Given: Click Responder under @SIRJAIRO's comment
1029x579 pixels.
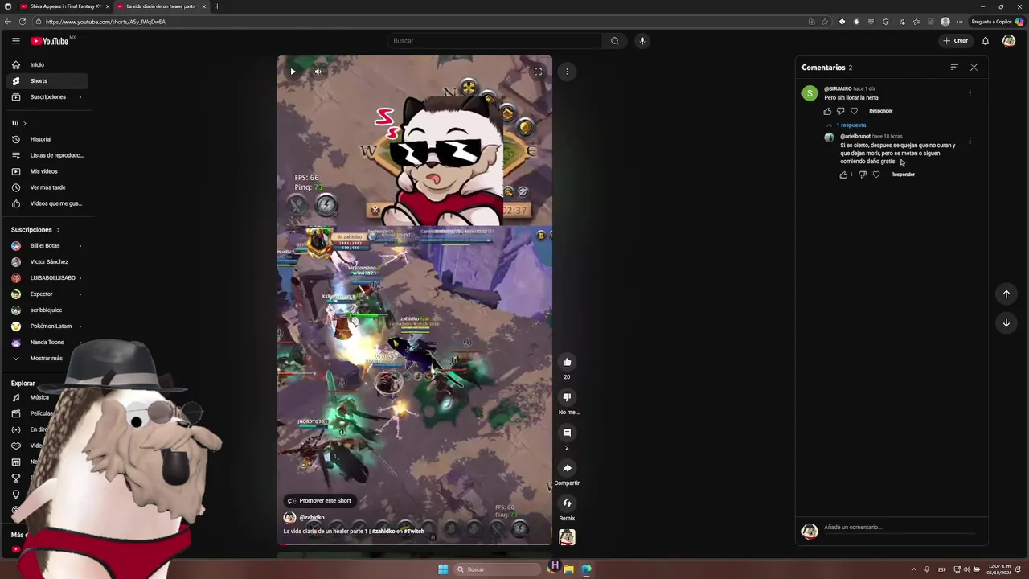Looking at the screenshot, I should 881,111.
